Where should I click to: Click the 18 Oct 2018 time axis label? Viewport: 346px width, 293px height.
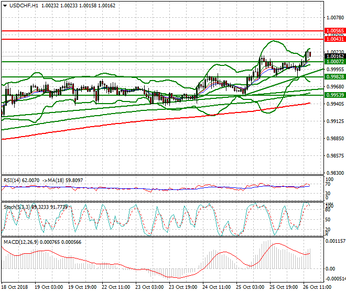click(x=15, y=287)
